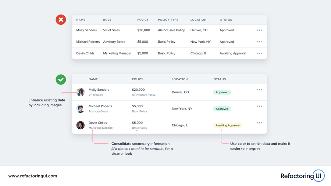Click Devin Childs' avatar photo
The height and width of the screenshot is (186, 331).
pos(81,125)
